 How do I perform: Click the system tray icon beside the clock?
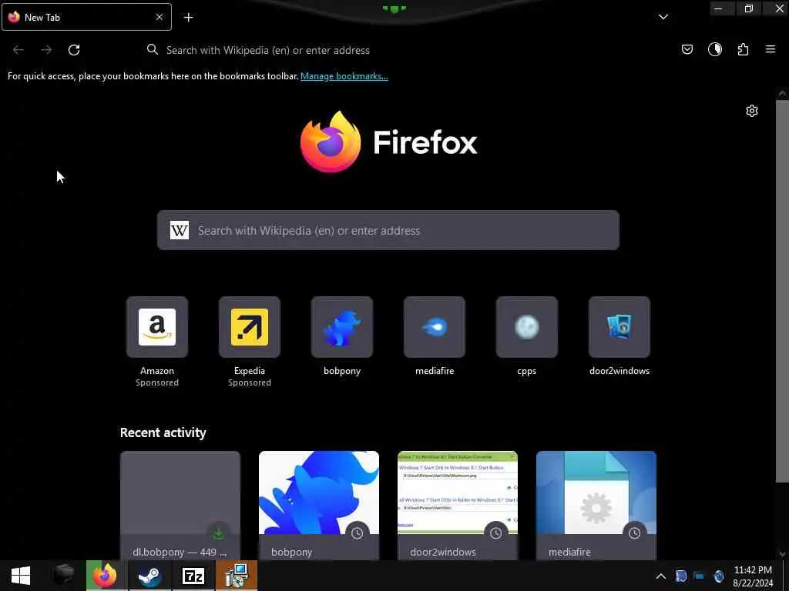click(719, 576)
